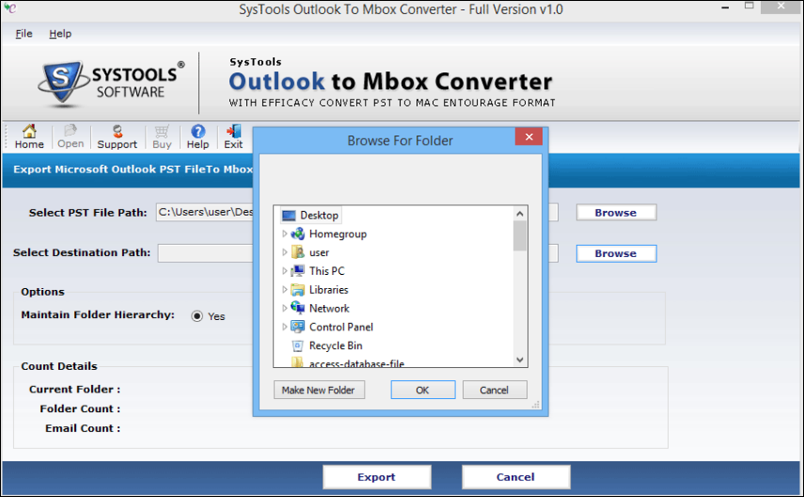This screenshot has height=497, width=804.
Task: Click the folder list scroll down arrow
Action: click(x=520, y=360)
